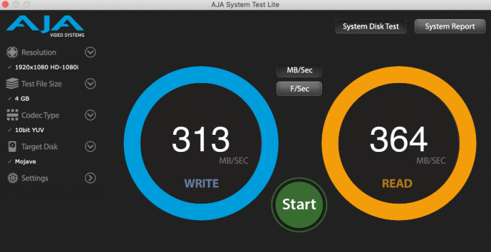Open the System Disk Test
This screenshot has width=491, height=252.
pos(371,27)
